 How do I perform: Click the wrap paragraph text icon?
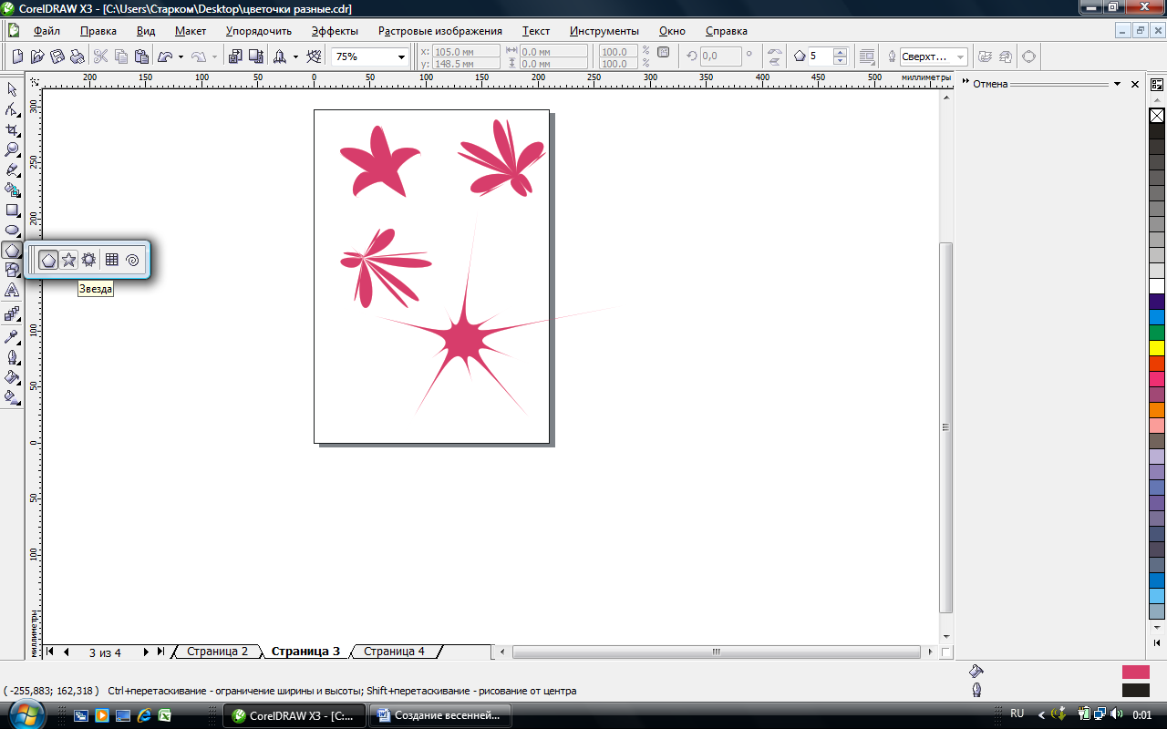[x=867, y=56]
